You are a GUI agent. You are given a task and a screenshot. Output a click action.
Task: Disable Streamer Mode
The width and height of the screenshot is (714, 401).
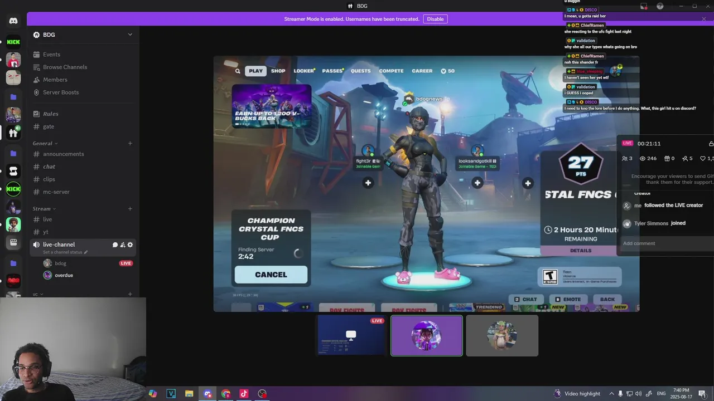pyautogui.click(x=435, y=19)
